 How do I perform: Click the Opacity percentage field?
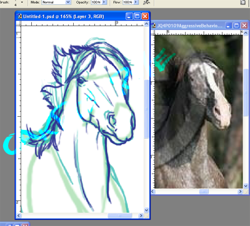96,2
